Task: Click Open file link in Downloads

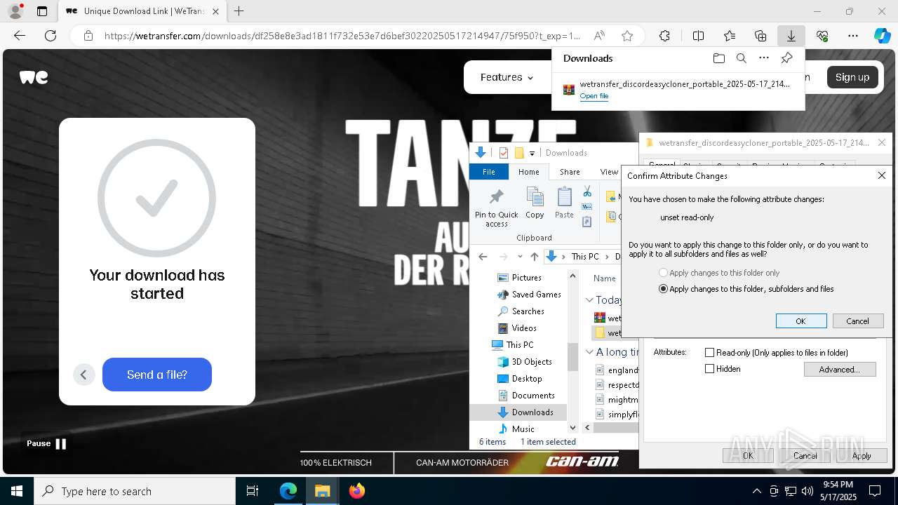Action: (x=594, y=96)
